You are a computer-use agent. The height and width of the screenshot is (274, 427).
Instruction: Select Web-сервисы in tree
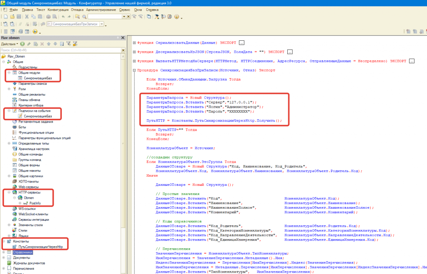[x=28, y=187]
